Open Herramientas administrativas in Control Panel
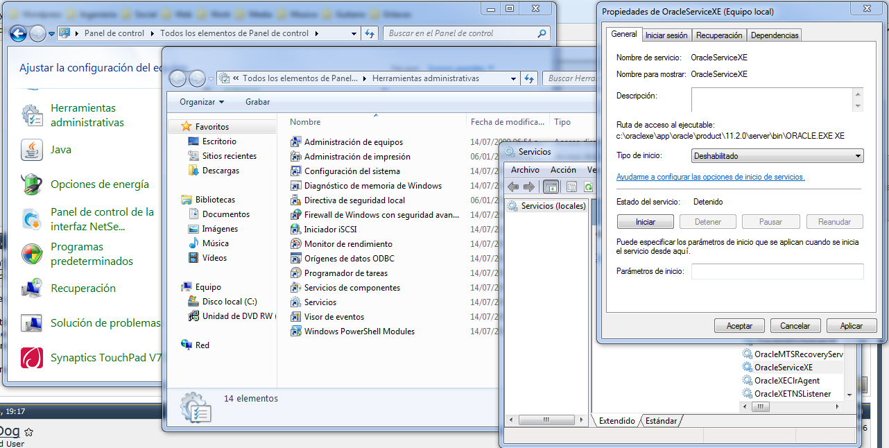 click(87, 115)
